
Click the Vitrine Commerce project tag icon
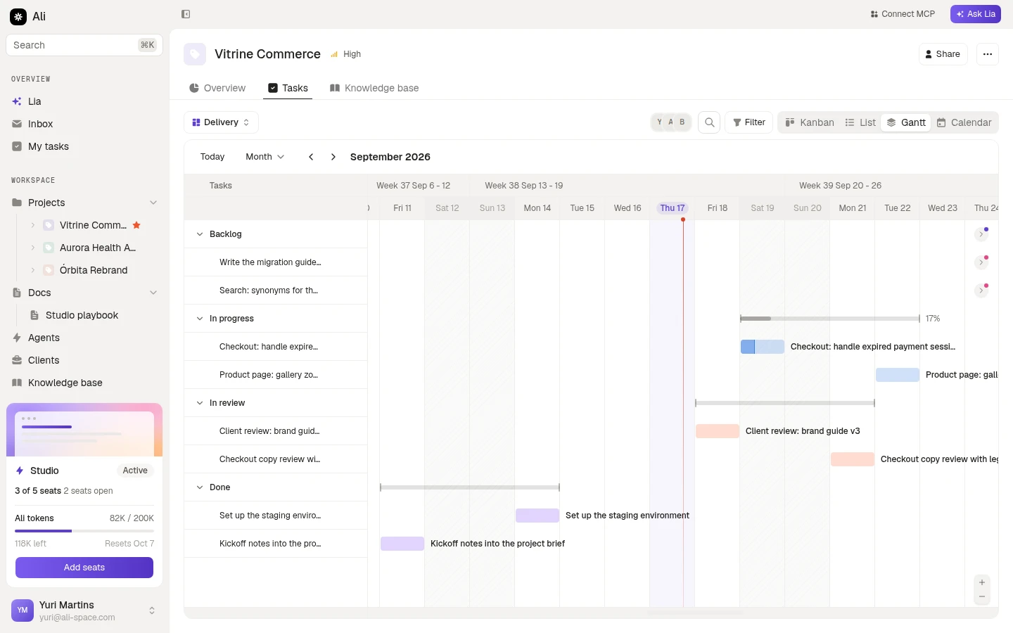[x=195, y=54]
